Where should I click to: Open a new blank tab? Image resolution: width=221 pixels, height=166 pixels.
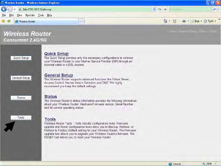click(x=81, y=22)
